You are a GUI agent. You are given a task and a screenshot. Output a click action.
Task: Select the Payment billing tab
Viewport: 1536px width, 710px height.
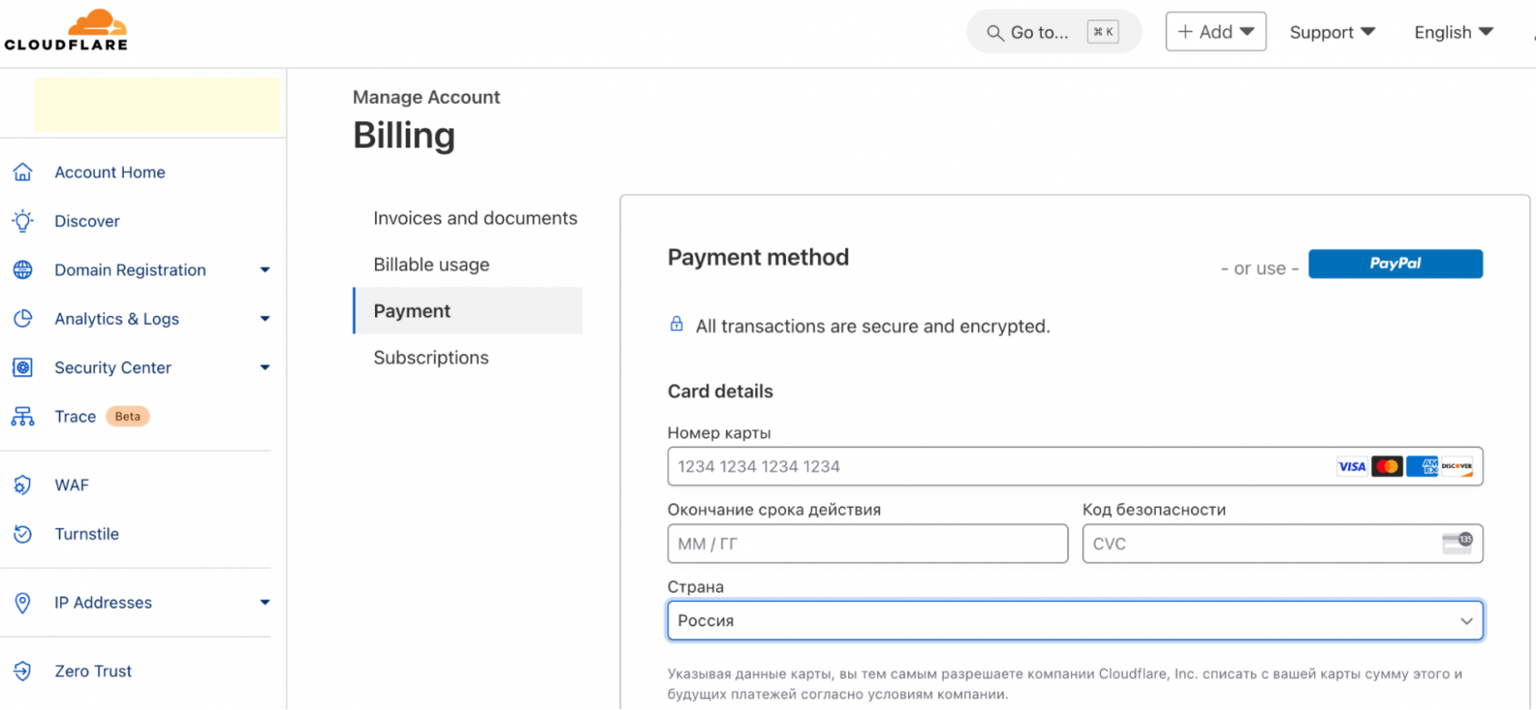(468, 311)
